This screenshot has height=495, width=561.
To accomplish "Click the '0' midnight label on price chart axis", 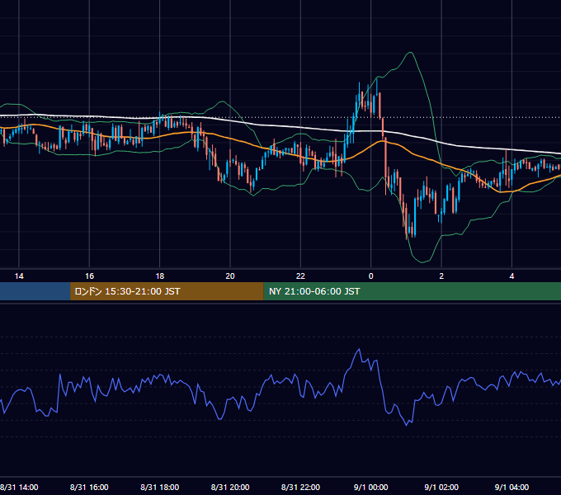I will tap(371, 276).
